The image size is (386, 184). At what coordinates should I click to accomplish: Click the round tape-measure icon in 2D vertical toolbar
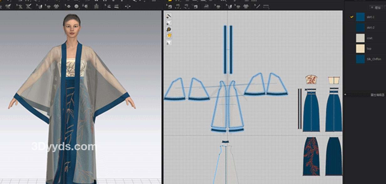point(169,29)
